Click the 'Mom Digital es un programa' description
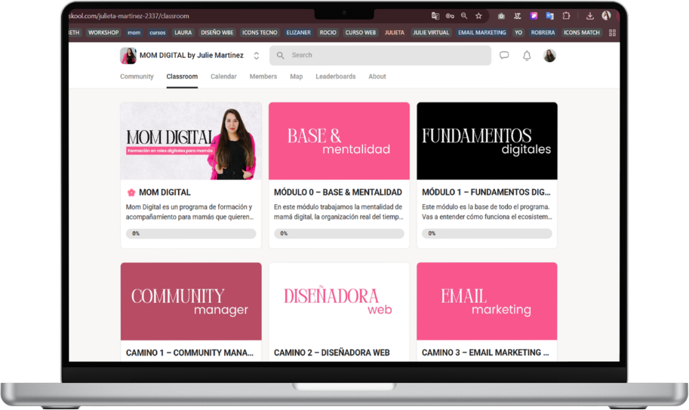The height and width of the screenshot is (410, 689). [x=190, y=212]
